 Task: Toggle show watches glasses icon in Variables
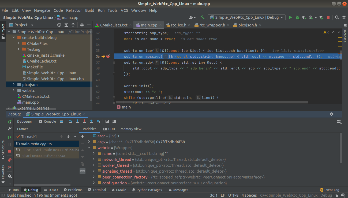coord(83,171)
